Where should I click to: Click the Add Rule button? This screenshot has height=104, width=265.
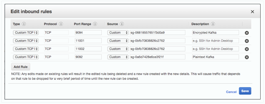[x=21, y=67]
